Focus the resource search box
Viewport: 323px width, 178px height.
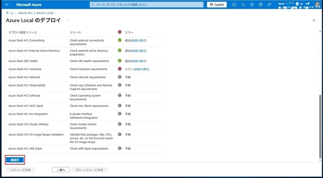pyautogui.click(x=147, y=4)
